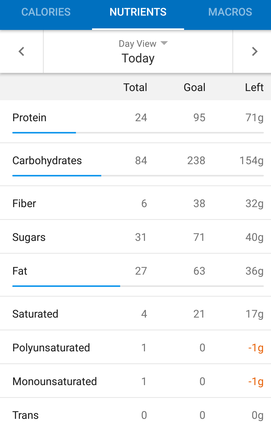Go to the next day arrow
The width and height of the screenshot is (271, 426).
254,51
